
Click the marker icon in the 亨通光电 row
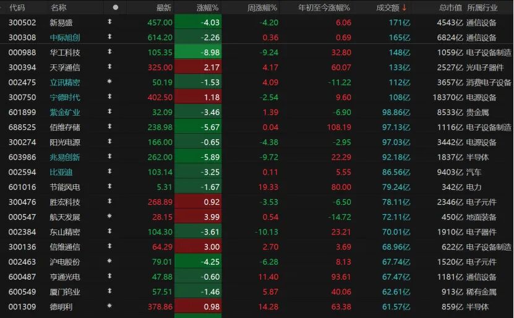coord(110,276)
